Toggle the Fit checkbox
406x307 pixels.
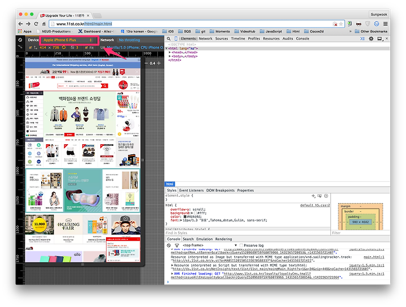[86, 47]
